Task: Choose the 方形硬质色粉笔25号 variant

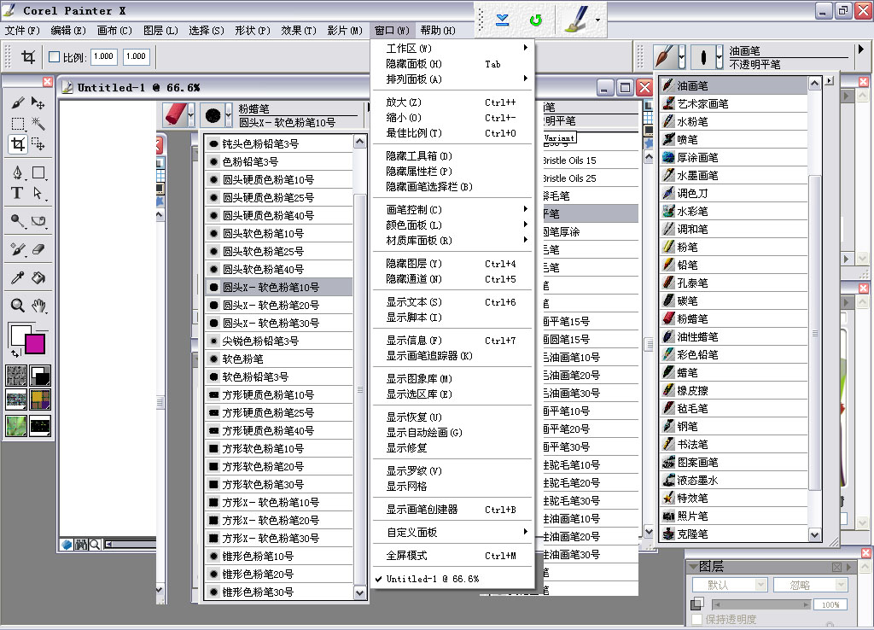Action: coord(279,412)
